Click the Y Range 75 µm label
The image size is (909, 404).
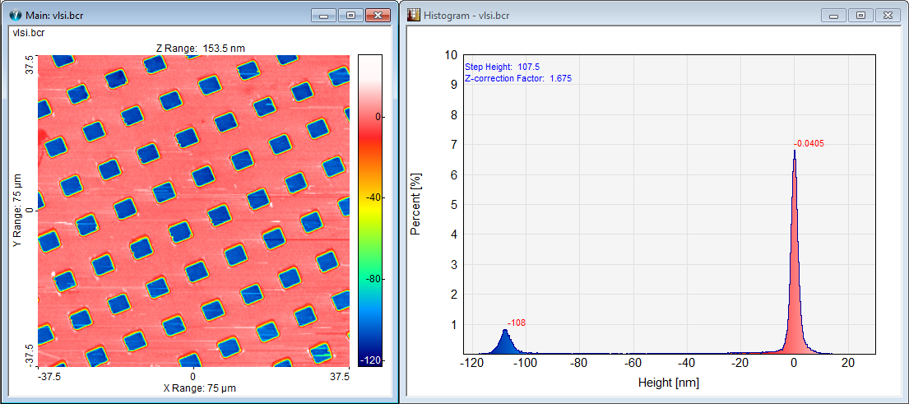pyautogui.click(x=16, y=211)
